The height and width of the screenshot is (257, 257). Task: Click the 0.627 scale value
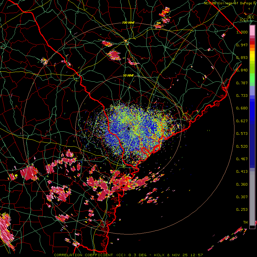coord(242,121)
